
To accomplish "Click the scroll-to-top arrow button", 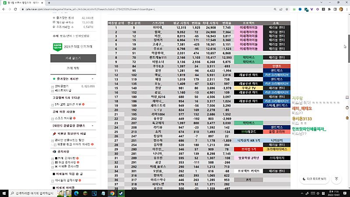I will [336, 179].
